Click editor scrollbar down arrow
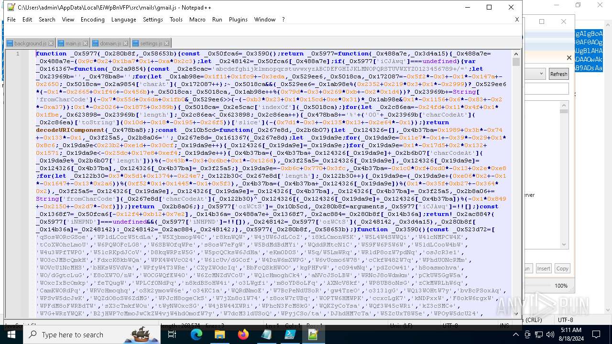612x344 pixels. [x=516, y=313]
